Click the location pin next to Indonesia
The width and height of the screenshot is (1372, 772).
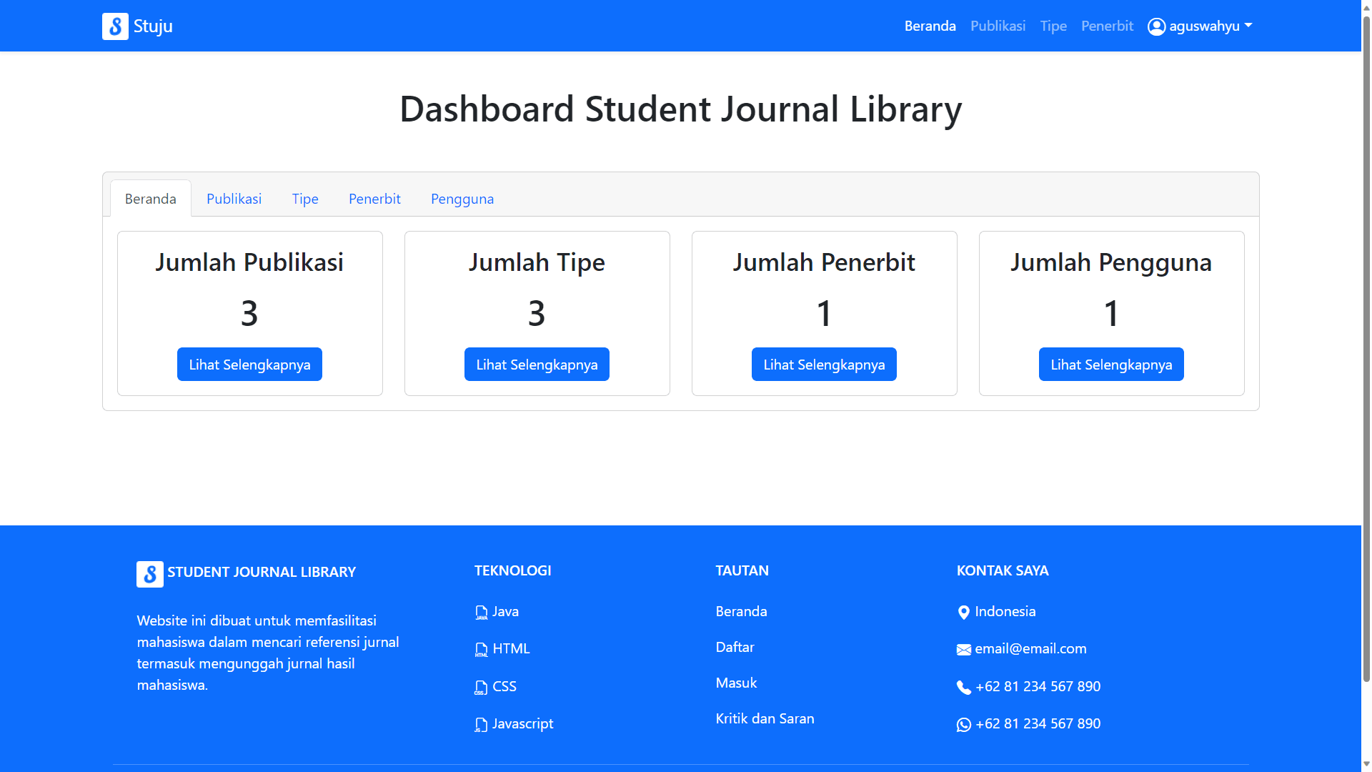(963, 613)
